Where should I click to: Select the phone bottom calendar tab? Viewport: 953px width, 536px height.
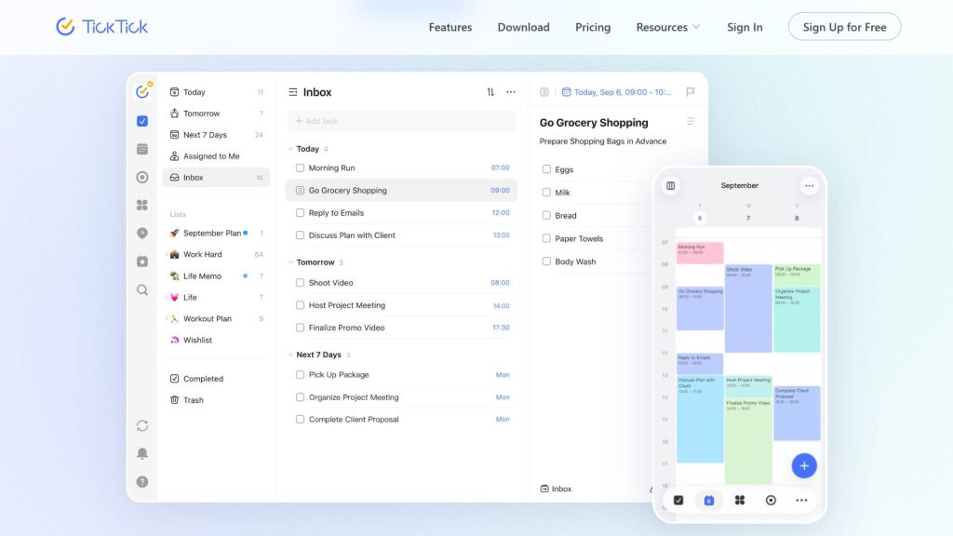tap(708, 500)
